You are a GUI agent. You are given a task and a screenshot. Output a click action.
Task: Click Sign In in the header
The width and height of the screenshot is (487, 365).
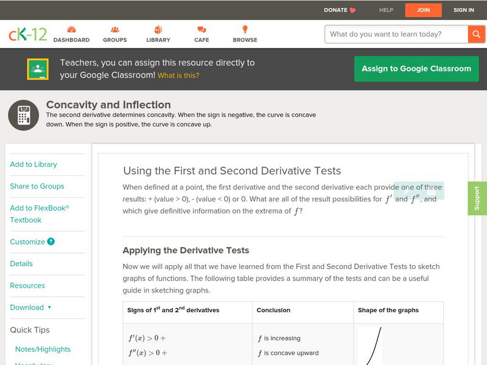(x=464, y=10)
